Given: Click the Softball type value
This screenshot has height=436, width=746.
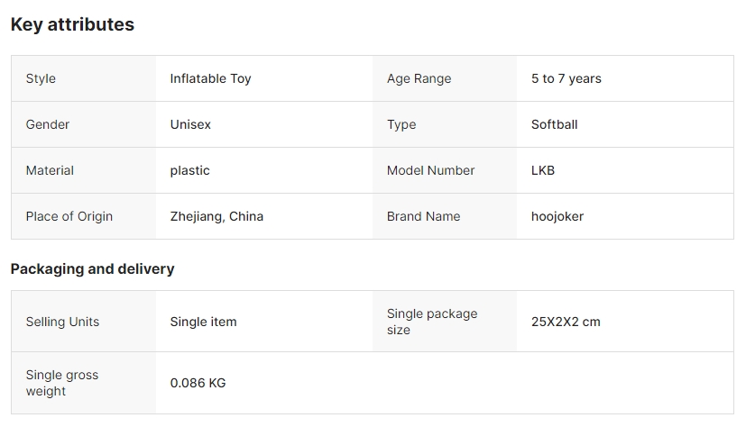Looking at the screenshot, I should point(554,124).
